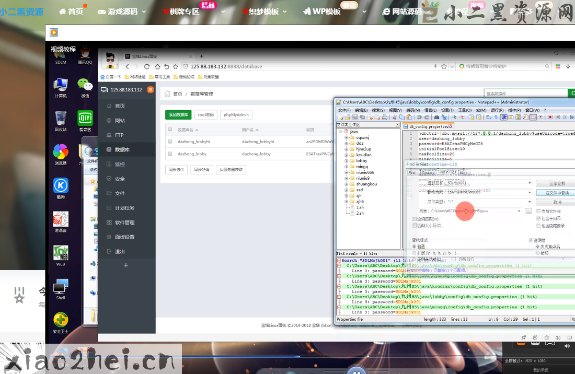Open Notepad++ 搜索(S) menu
Viewport: 575px width, 374px height.
point(378,110)
